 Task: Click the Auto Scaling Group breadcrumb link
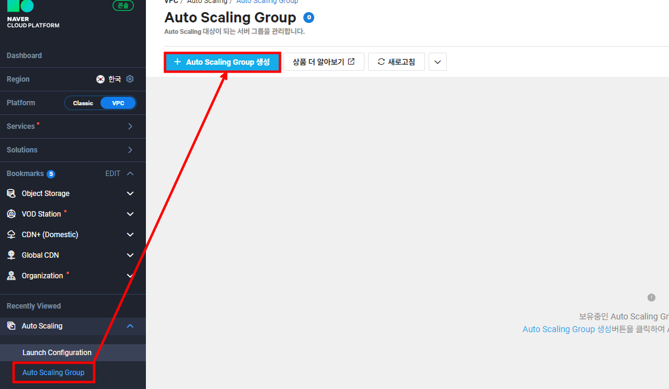coord(267,2)
